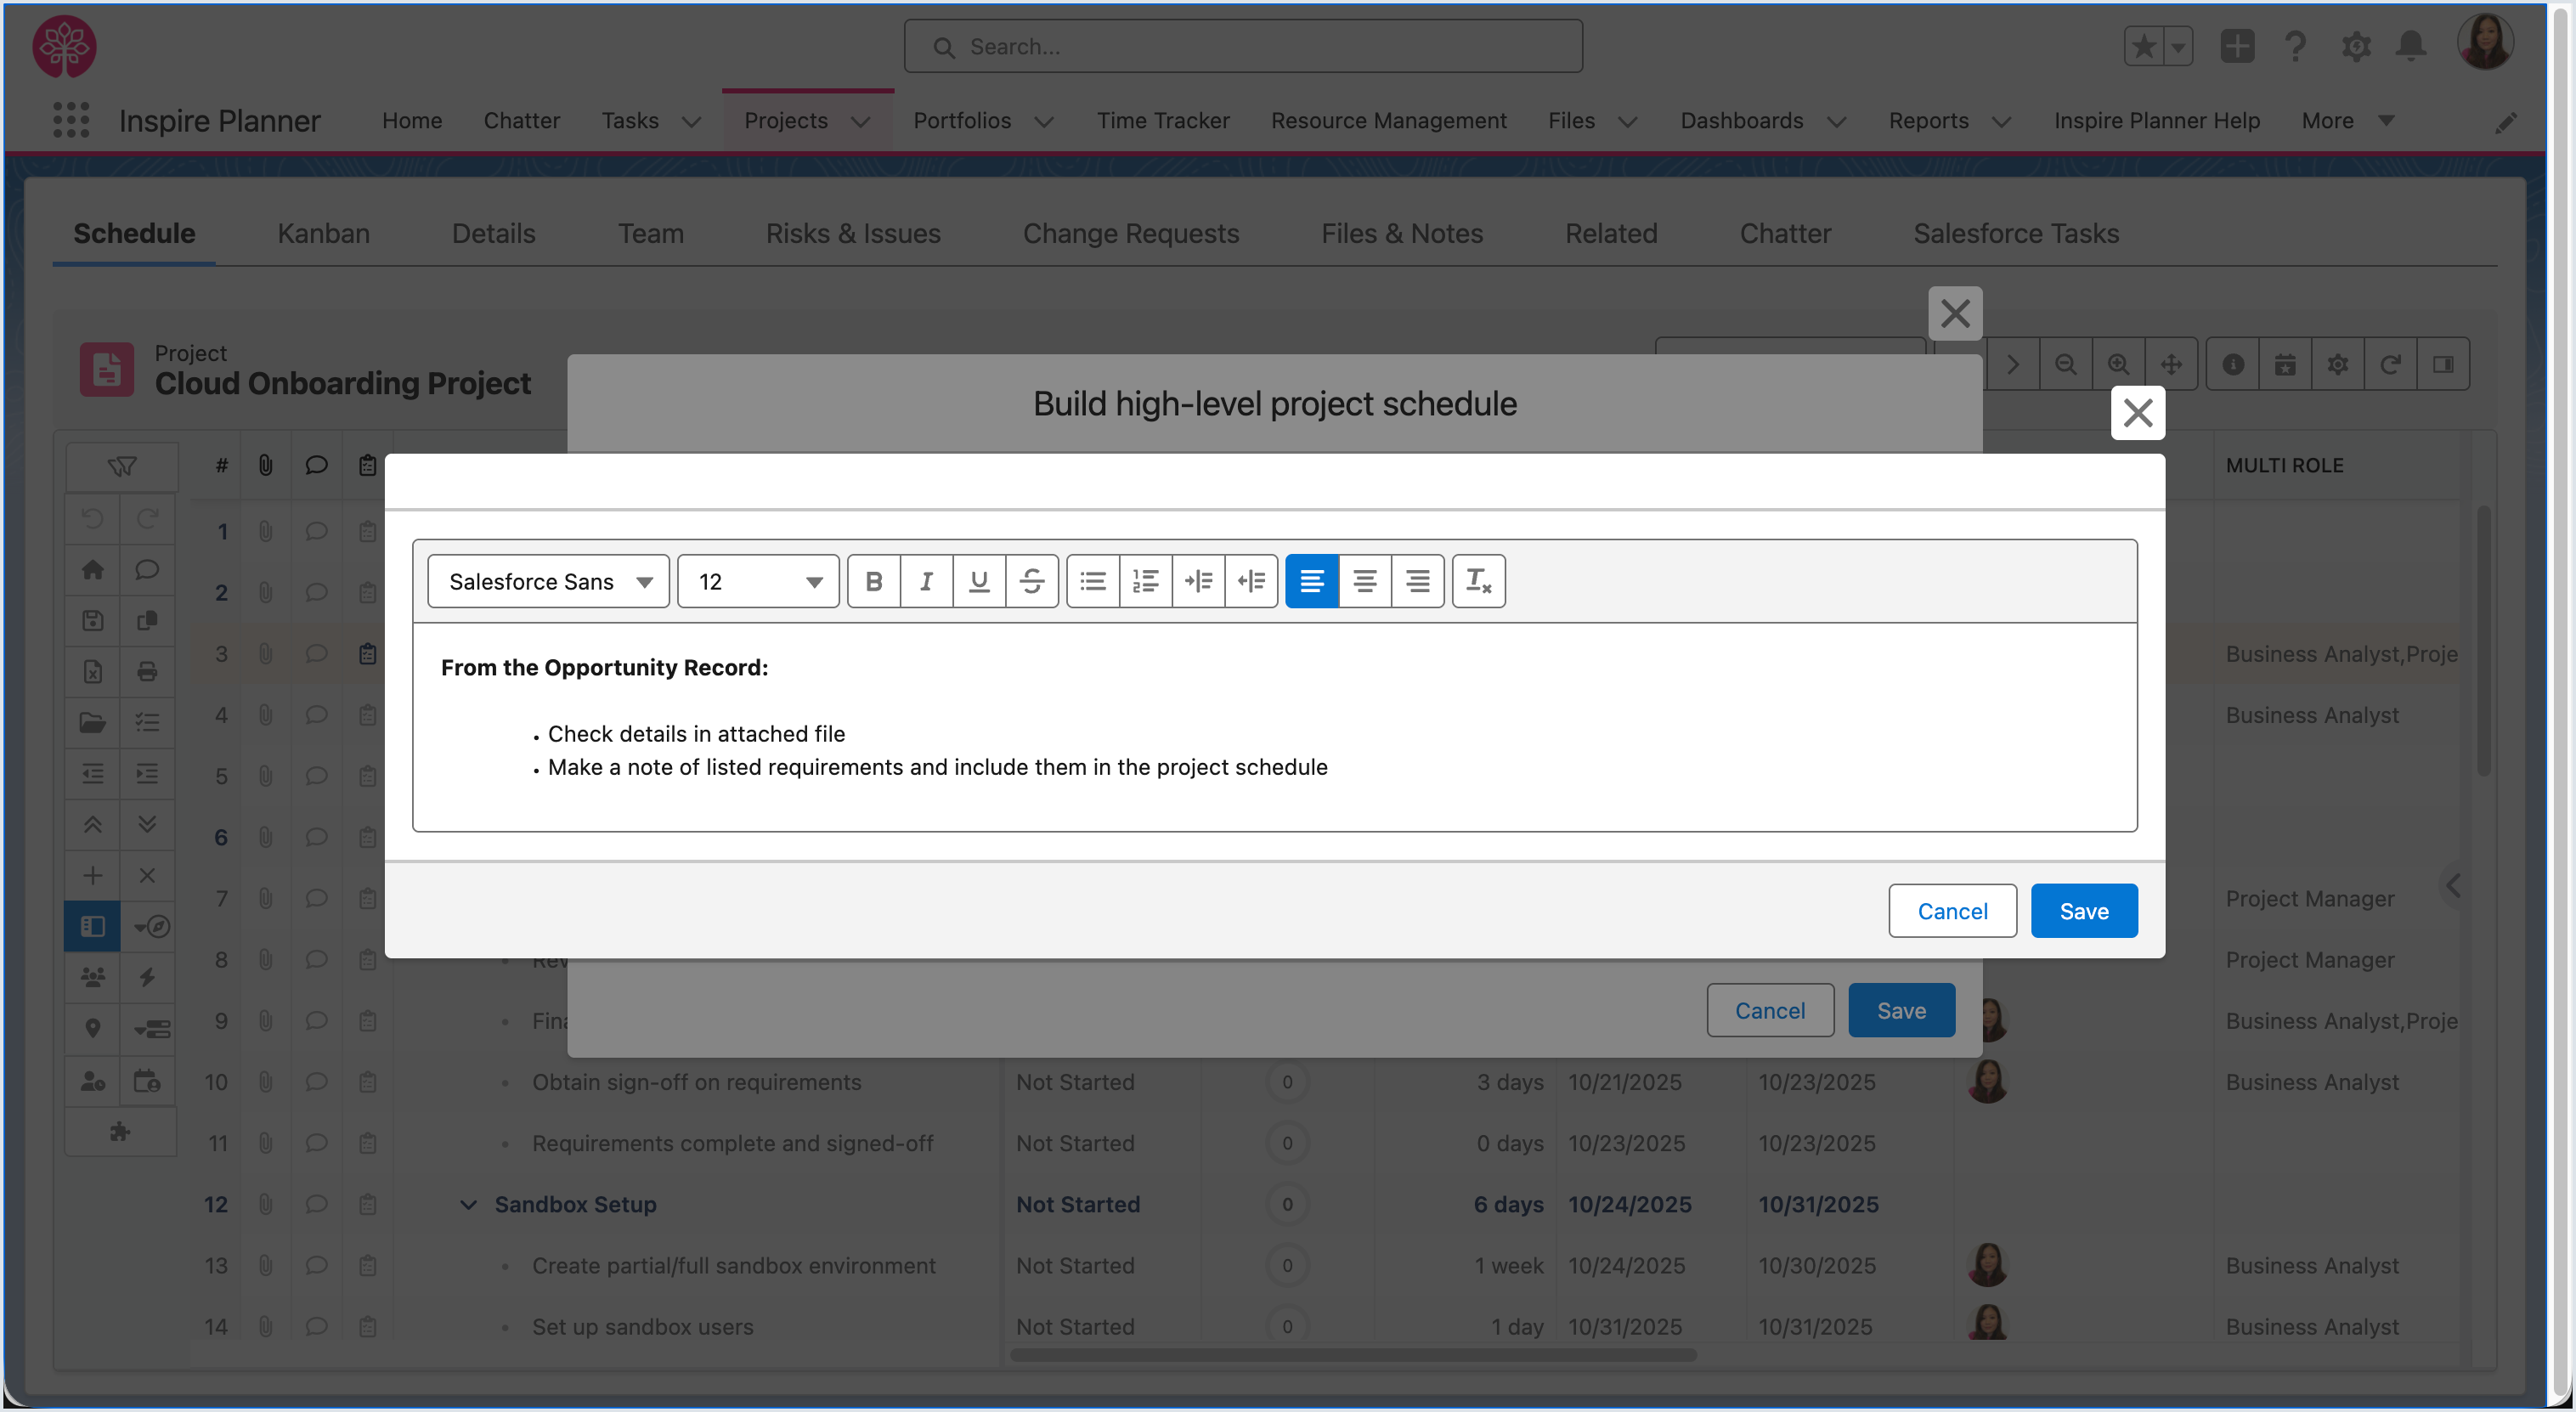Insert a bulleted list
Image resolution: width=2576 pixels, height=1412 pixels.
[x=1093, y=581]
